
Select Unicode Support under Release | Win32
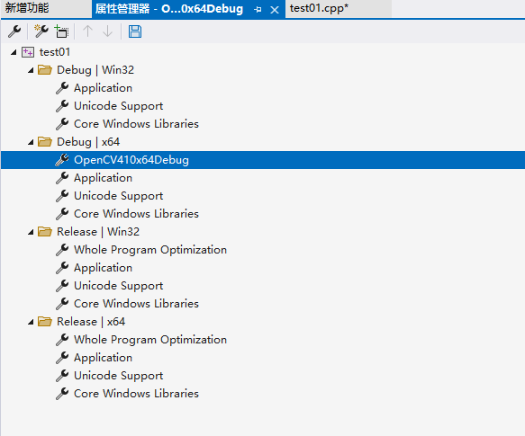click(x=118, y=286)
